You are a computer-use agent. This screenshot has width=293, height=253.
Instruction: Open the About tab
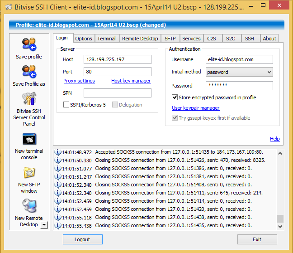click(269, 39)
